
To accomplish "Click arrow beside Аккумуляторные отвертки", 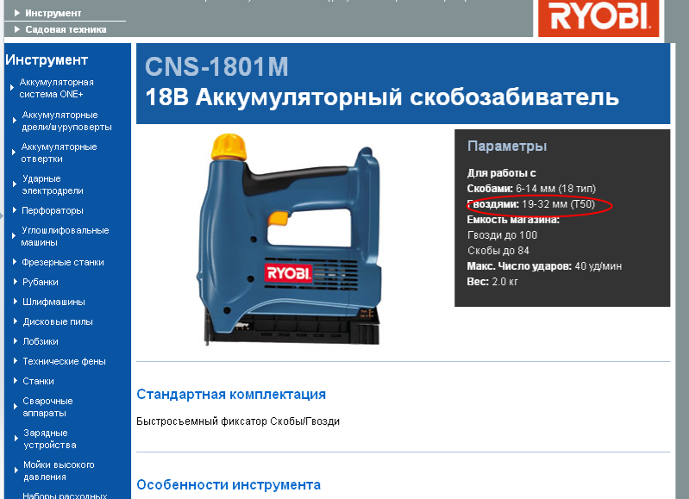I will point(14,153).
